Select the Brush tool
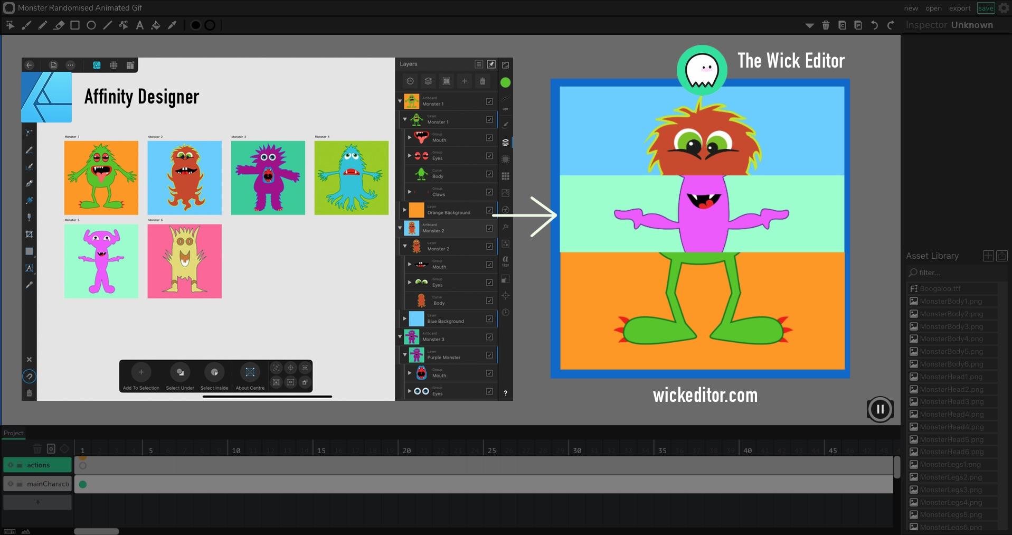This screenshot has width=1012, height=535. point(26,25)
